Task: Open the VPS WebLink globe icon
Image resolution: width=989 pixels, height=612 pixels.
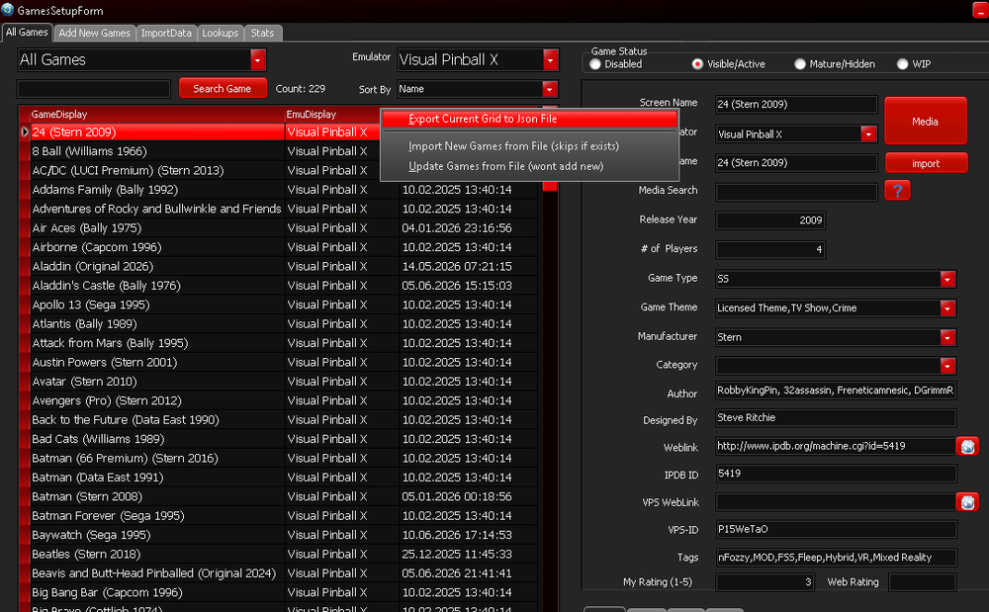Action: 967,501
